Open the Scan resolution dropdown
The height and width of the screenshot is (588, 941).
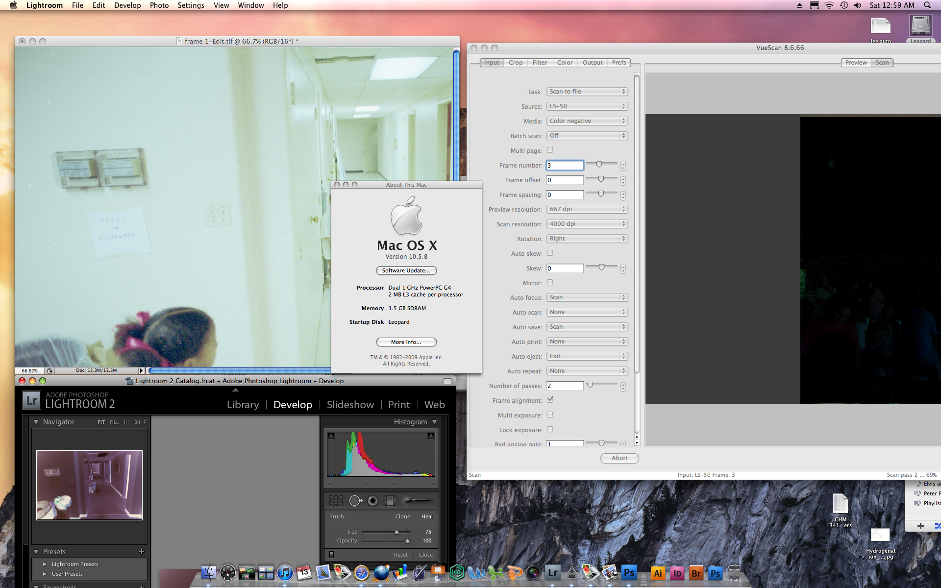coord(587,224)
